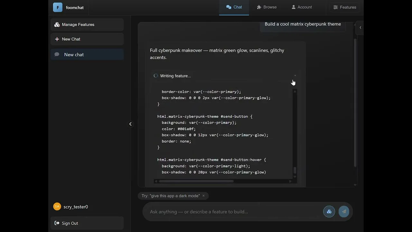Click the Full cyberpunk makeover response text
Image resolution: width=412 pixels, height=232 pixels.
217,54
